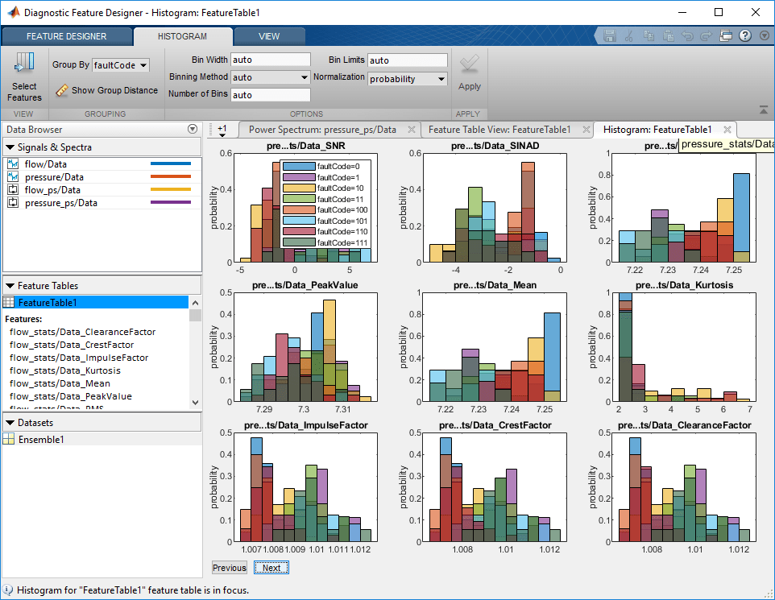Click the Bin Width input field
The image size is (775, 600).
(271, 60)
